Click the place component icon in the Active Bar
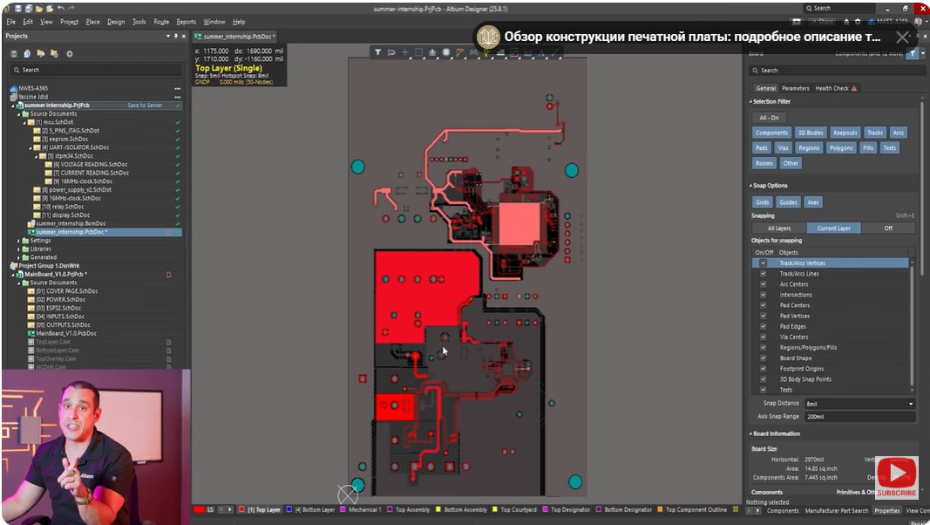Image resolution: width=930 pixels, height=525 pixels. (x=446, y=52)
